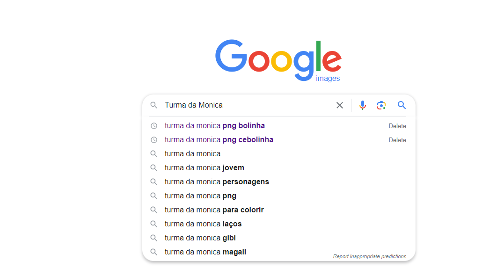
Task: Select 'turma da monica para colorir' suggestion
Action: (x=214, y=210)
